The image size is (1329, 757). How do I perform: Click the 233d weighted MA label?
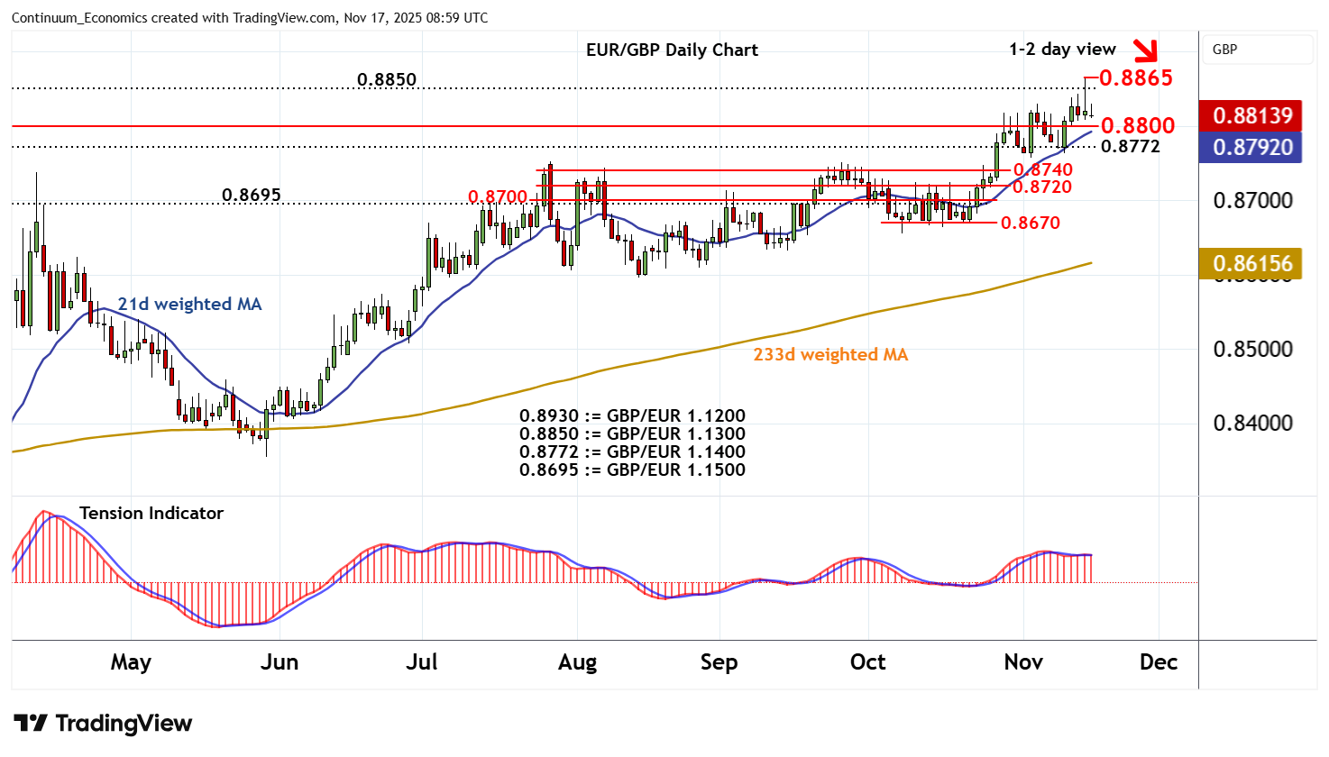click(830, 355)
